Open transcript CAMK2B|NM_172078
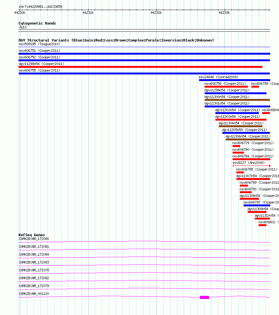Screen dimensions: 279x315 pos(34,270)
